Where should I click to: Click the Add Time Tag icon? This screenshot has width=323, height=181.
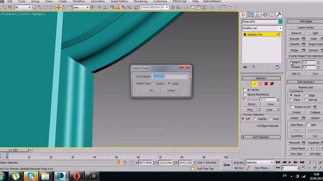pos(193,169)
